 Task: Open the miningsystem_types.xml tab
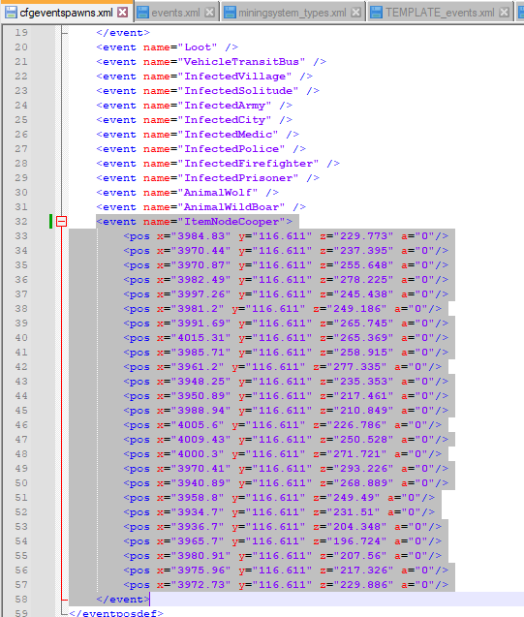[x=293, y=13]
